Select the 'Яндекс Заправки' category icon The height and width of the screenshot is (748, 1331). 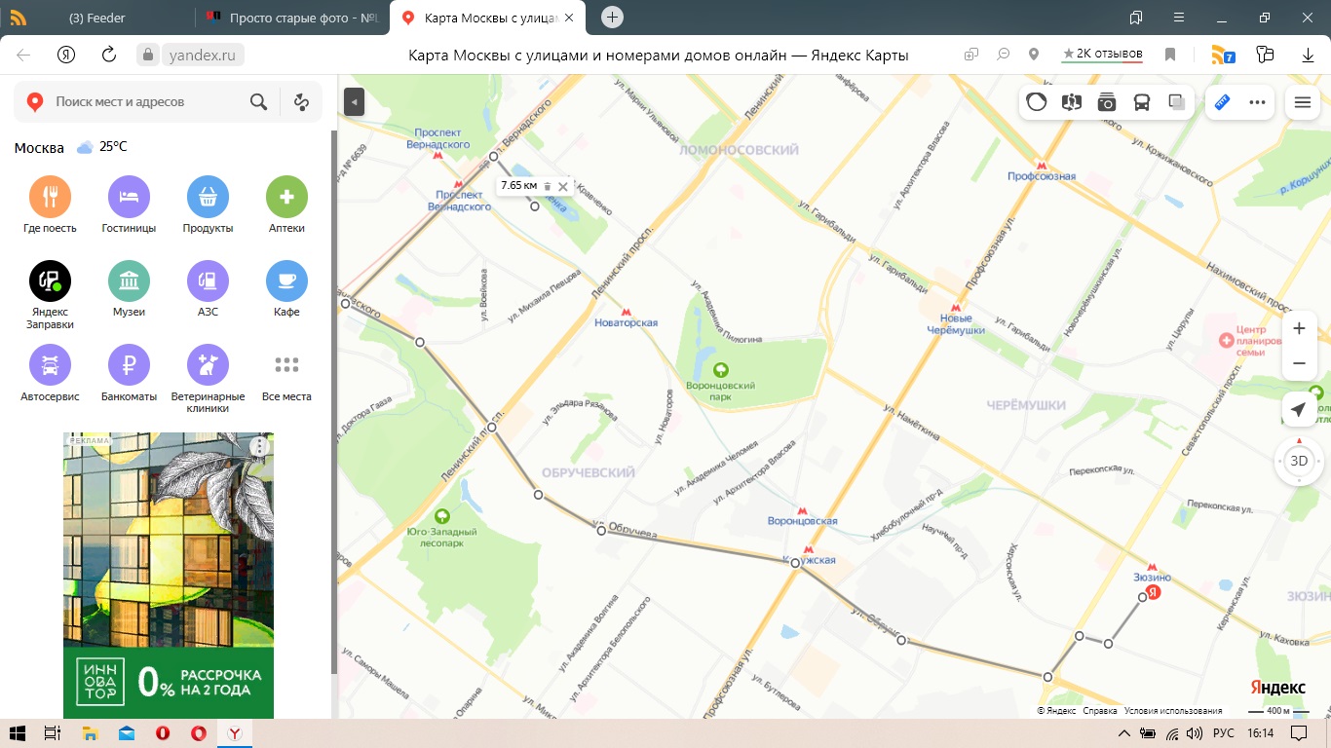(x=50, y=280)
